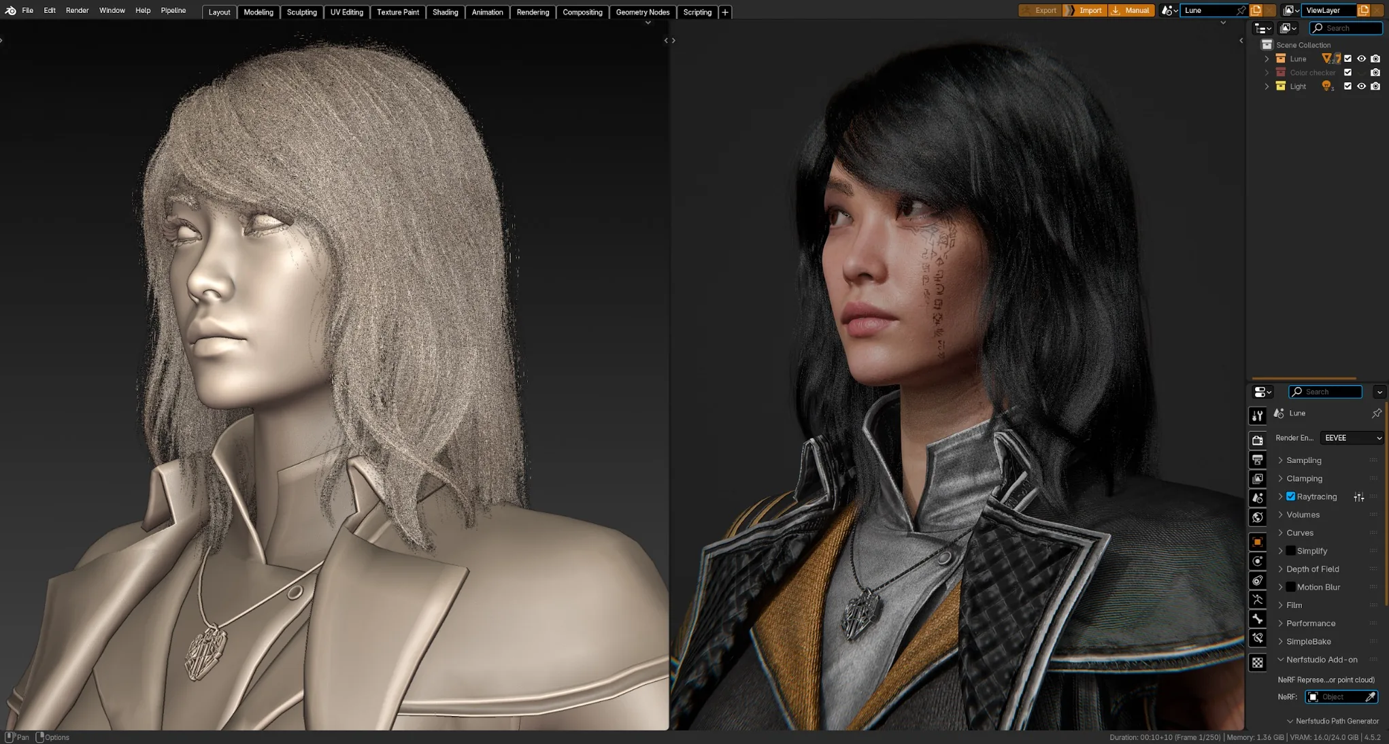This screenshot has height=744, width=1389.
Task: Open the Bone properties tab
Action: [1258, 619]
